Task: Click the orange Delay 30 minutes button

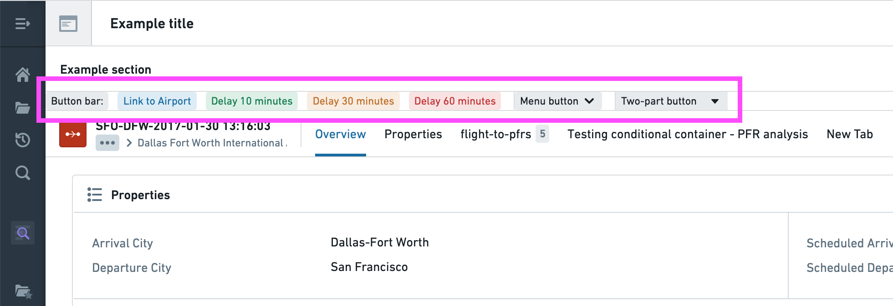Action: (x=353, y=101)
